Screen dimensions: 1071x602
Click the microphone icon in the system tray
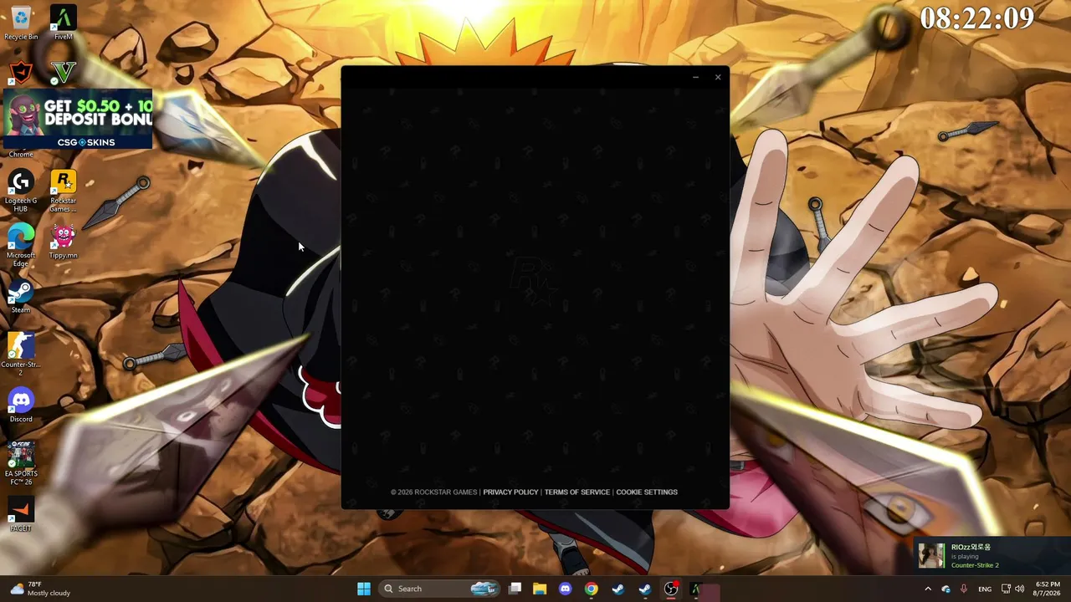tap(964, 589)
